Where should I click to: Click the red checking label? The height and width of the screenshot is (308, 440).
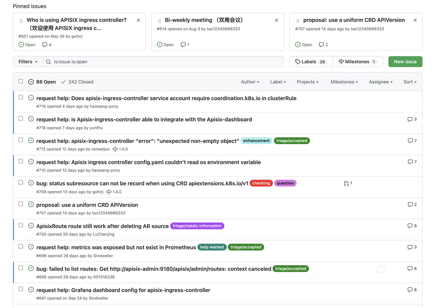coord(261,183)
